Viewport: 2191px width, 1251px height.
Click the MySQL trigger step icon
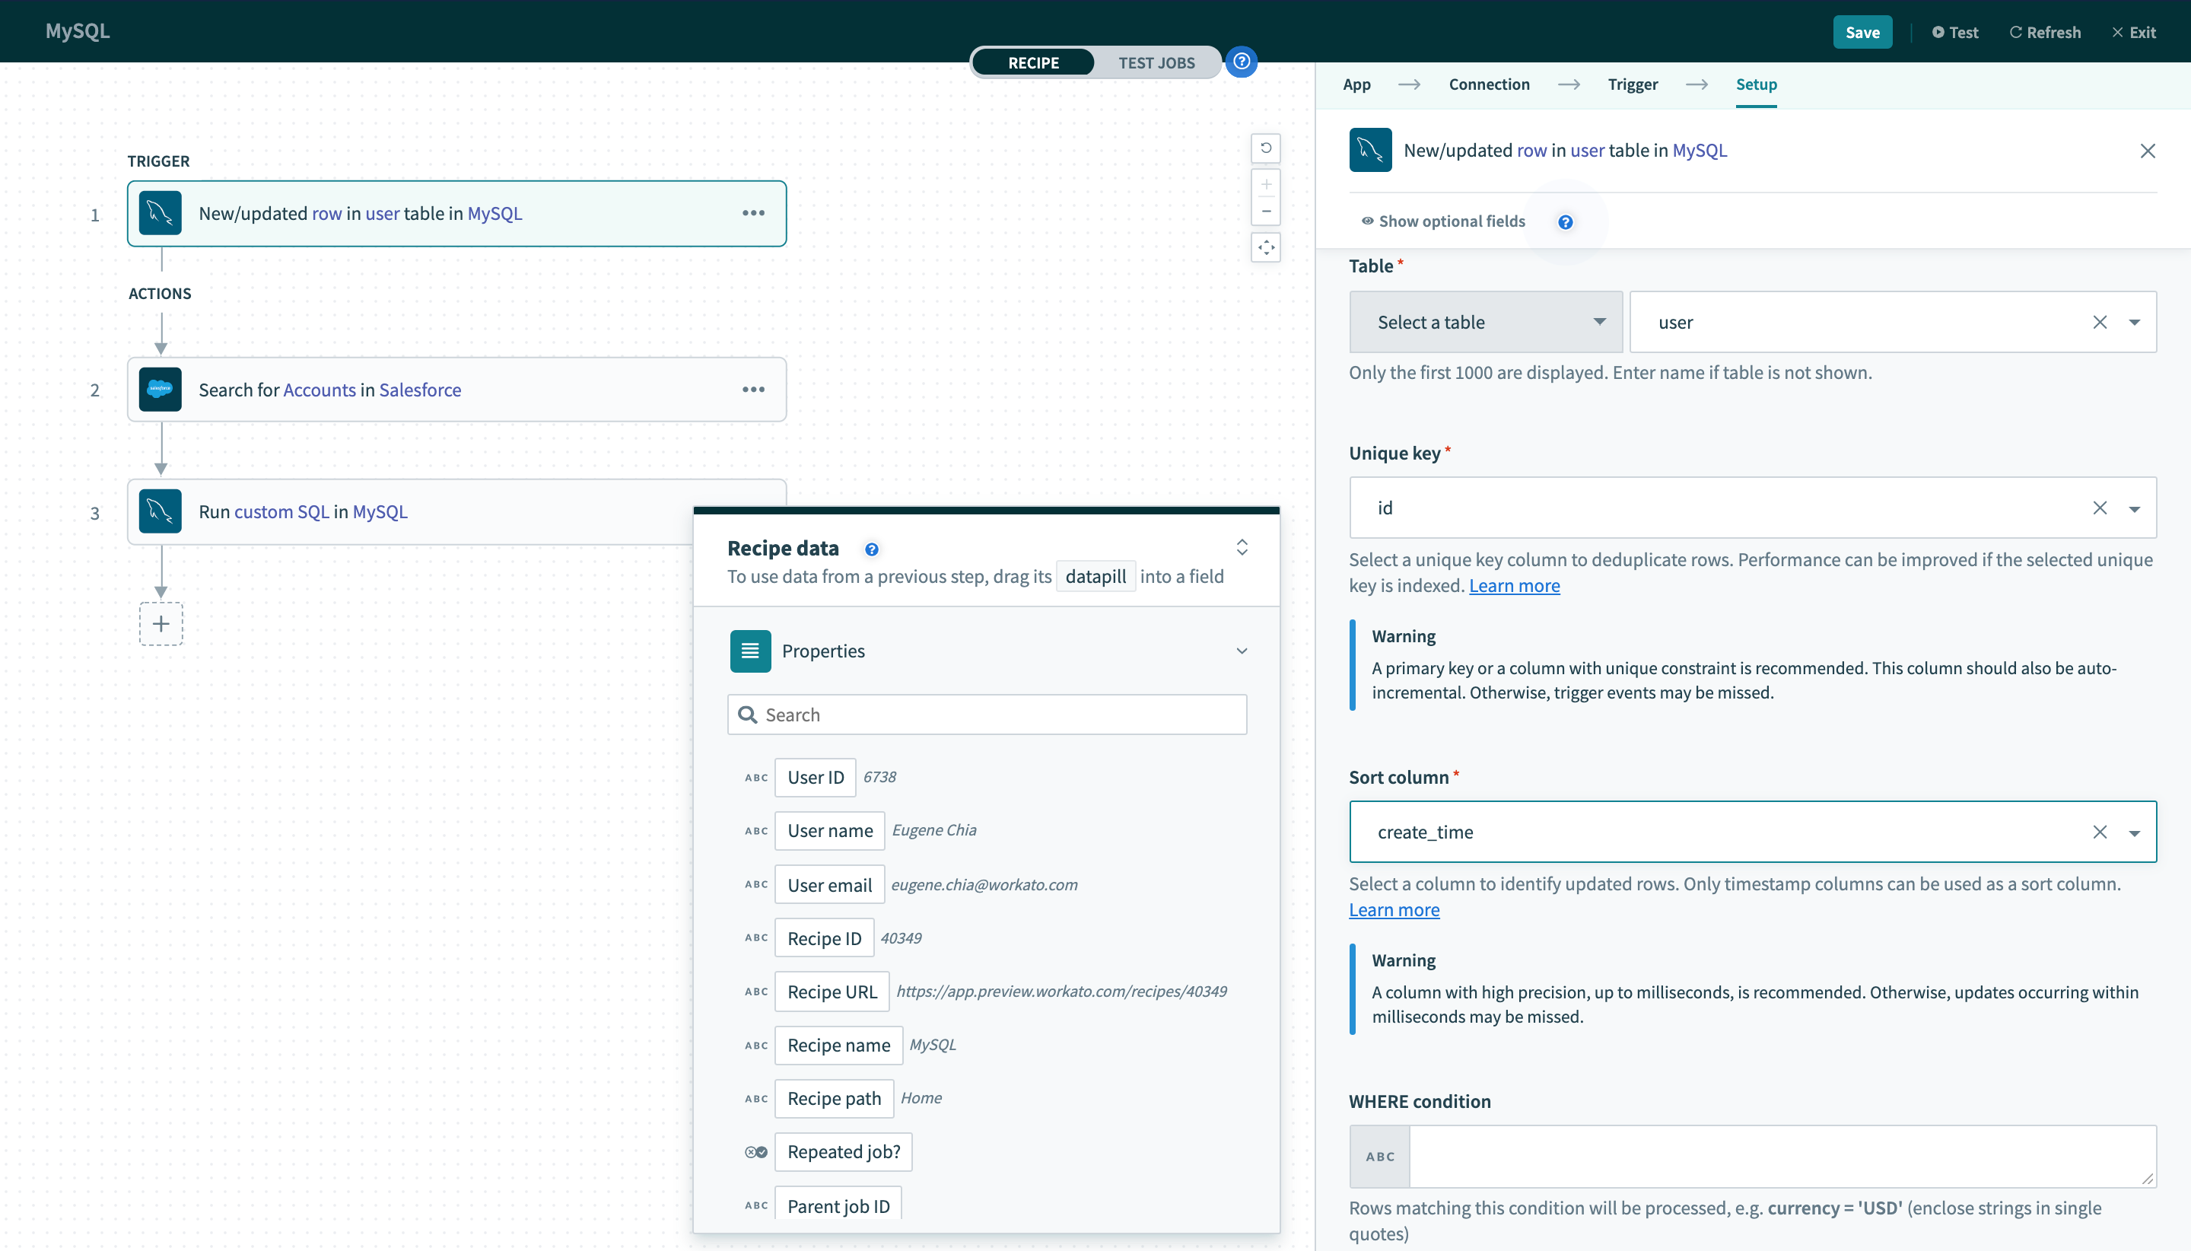[161, 212]
